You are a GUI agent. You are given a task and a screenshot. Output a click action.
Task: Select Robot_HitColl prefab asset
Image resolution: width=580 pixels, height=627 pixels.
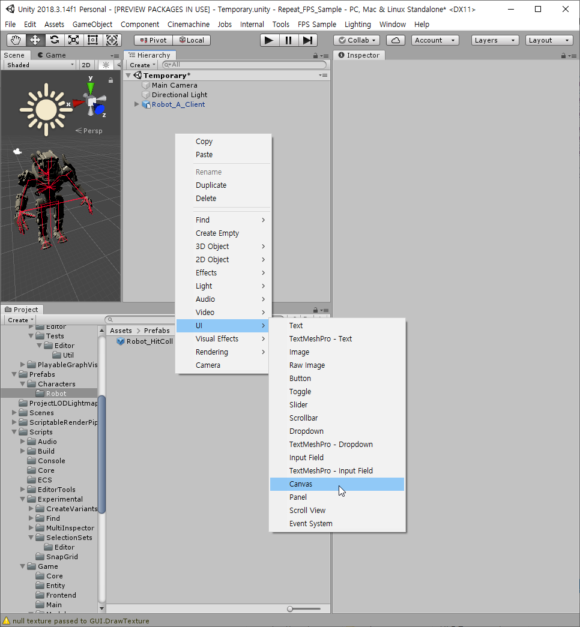click(145, 341)
